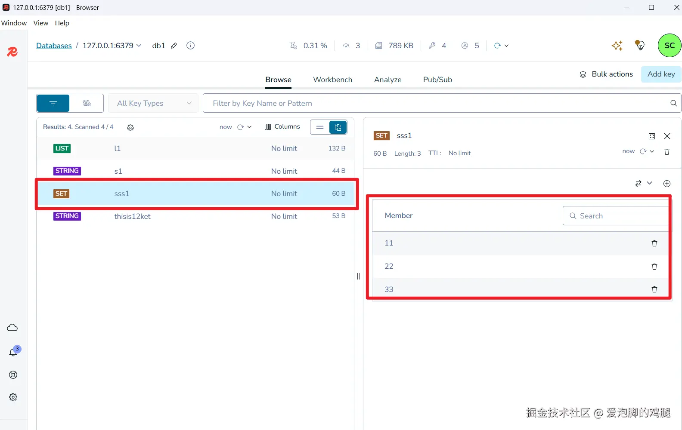This screenshot has height=430, width=682.
Task: Delete member 11 from set
Action: tap(654, 243)
